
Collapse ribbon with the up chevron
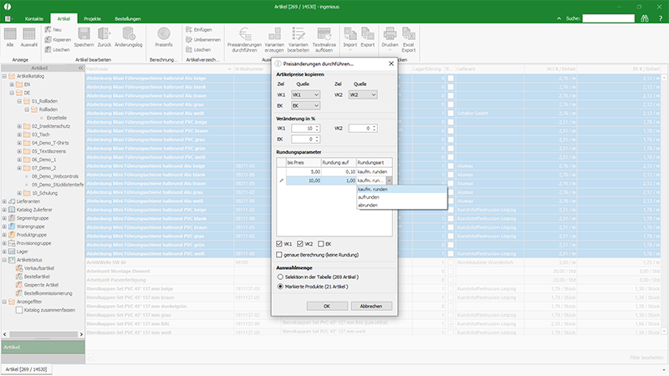point(559,18)
